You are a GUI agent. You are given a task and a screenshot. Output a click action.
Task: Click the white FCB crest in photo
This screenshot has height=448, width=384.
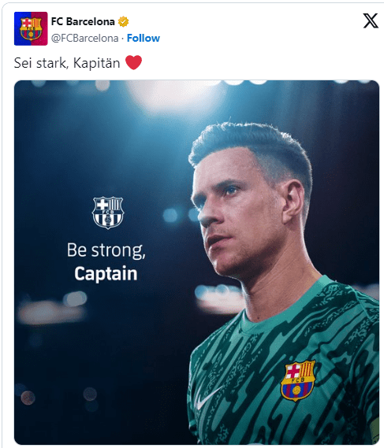click(x=108, y=213)
